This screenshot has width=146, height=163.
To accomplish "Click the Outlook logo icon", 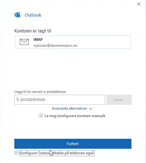I will pyautogui.click(x=17, y=15).
